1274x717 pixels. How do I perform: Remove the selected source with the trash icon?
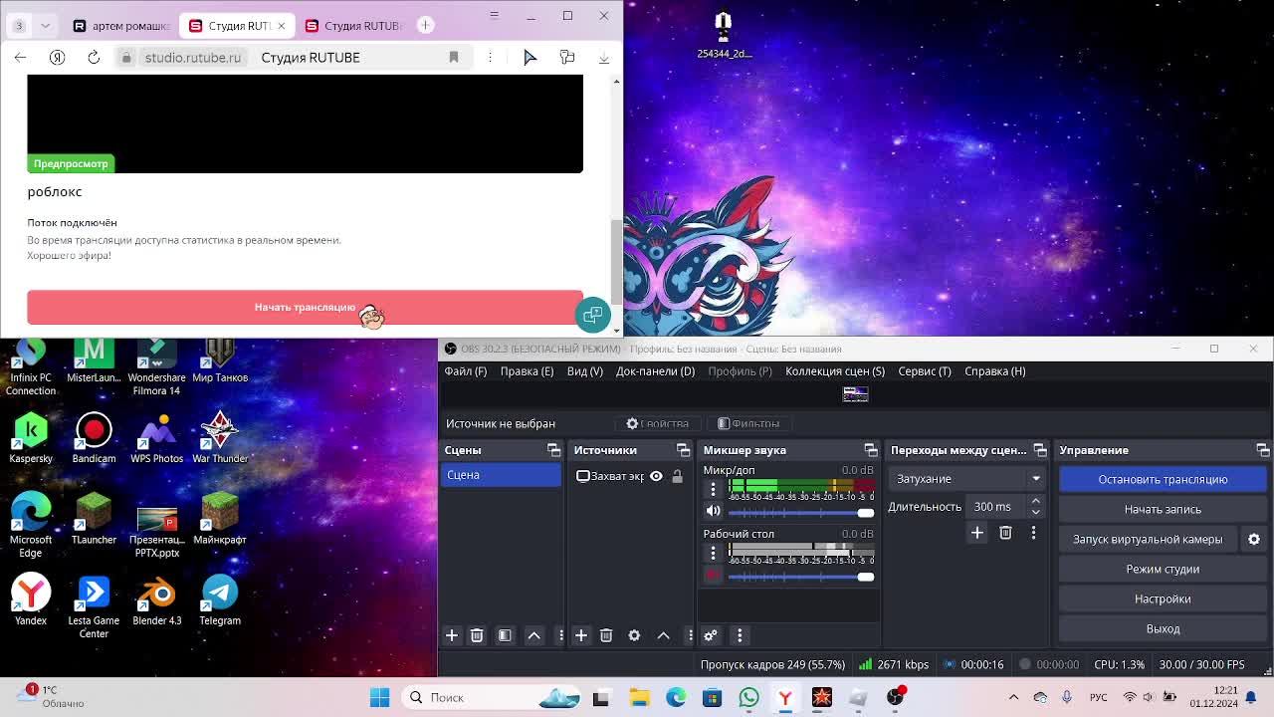coord(606,635)
